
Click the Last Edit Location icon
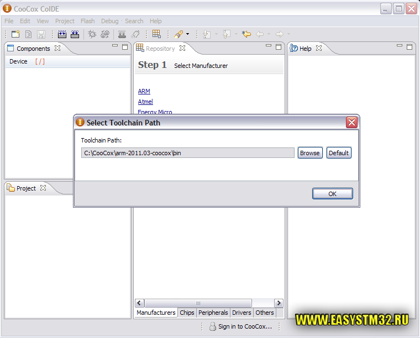tap(246, 34)
